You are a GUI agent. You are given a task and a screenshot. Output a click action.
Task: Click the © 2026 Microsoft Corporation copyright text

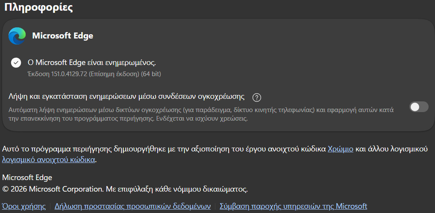125,189
